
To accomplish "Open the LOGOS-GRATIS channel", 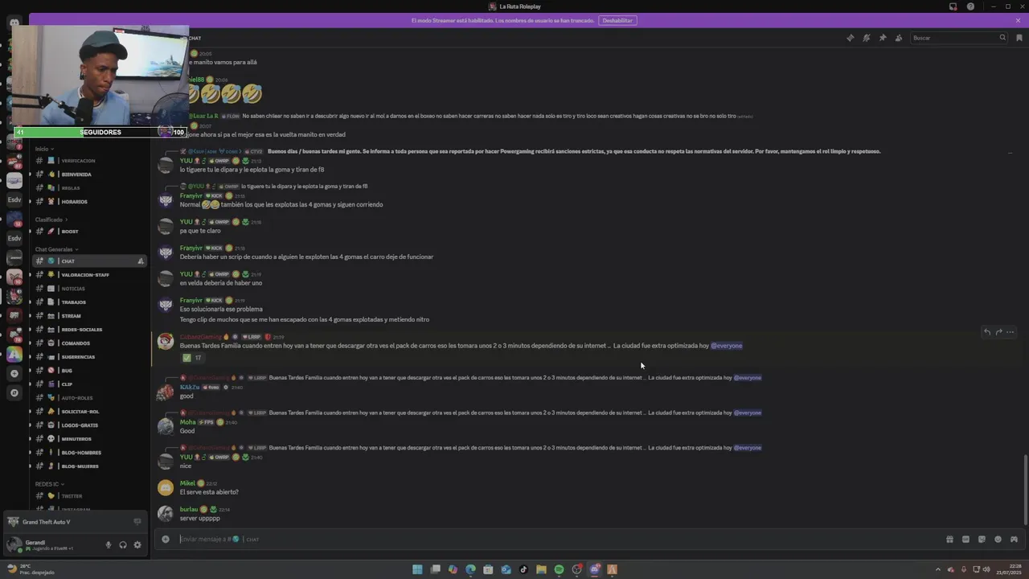I will pyautogui.click(x=88, y=425).
